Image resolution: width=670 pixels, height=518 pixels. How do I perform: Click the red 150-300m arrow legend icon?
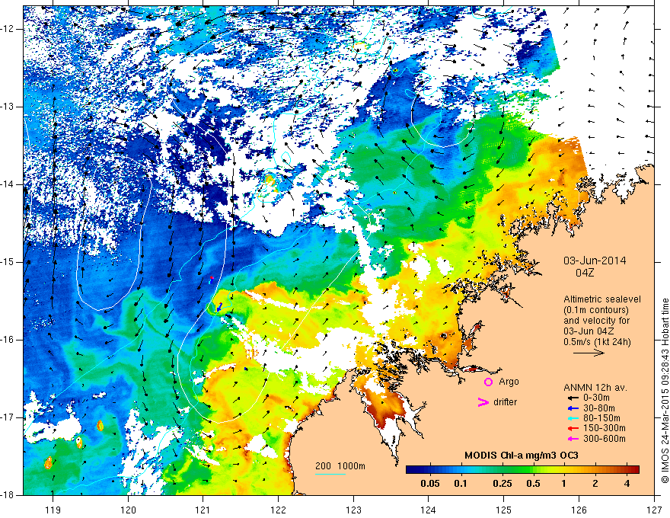[x=573, y=428]
